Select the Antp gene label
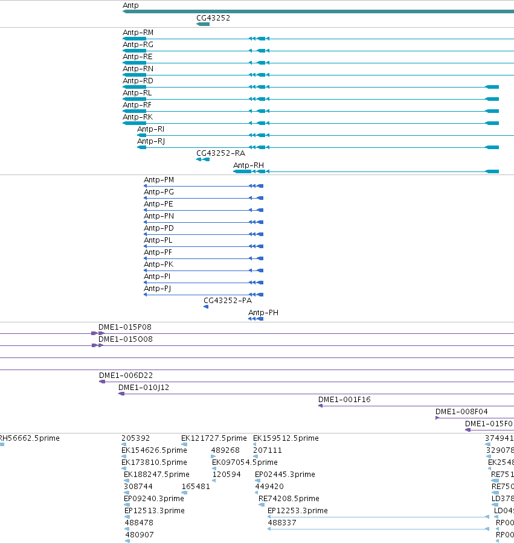Viewport: 514px width, 544px height. click(x=130, y=5)
